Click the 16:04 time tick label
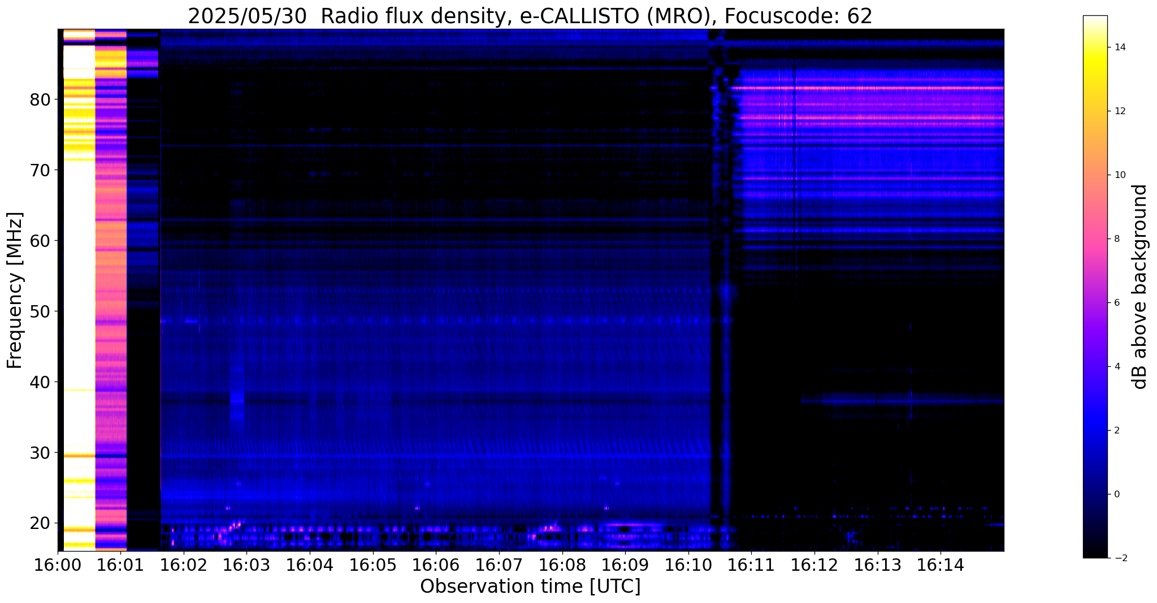Viewport: 1157px width, 603px height. coord(310,565)
